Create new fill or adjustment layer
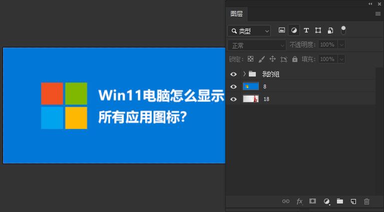384x212 pixels. pyautogui.click(x=326, y=201)
